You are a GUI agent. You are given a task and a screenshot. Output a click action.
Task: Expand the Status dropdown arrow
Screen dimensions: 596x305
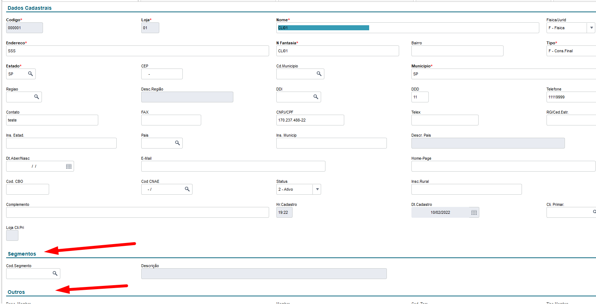point(317,189)
